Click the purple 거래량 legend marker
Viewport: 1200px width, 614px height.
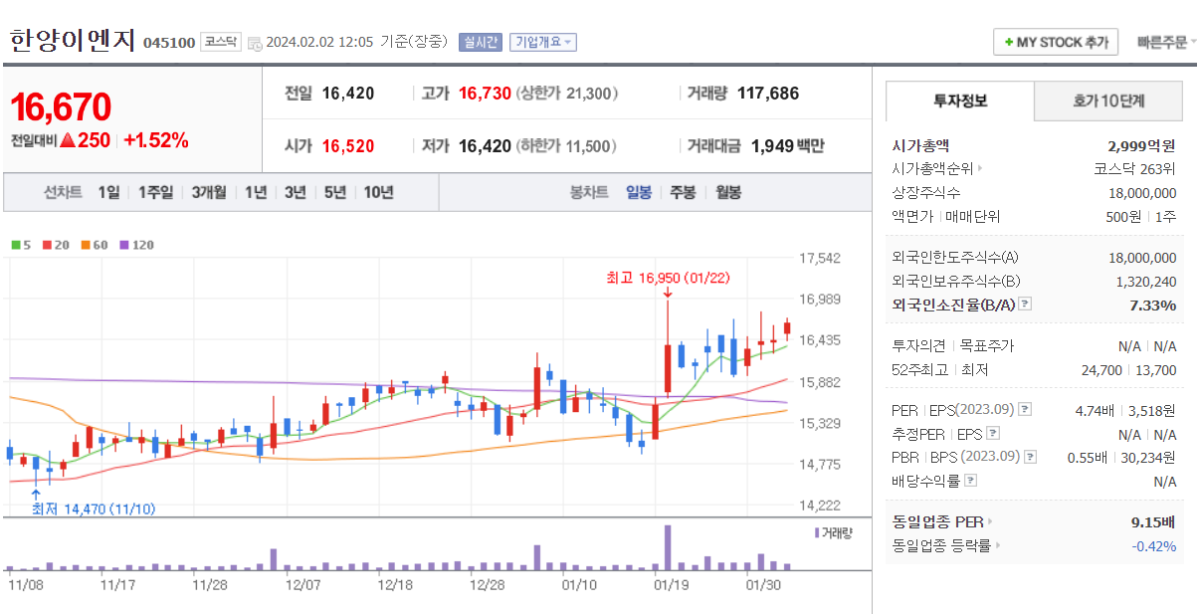[817, 532]
